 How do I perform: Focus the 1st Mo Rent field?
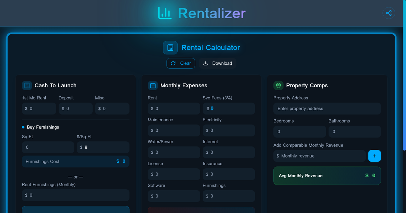tap(39, 109)
